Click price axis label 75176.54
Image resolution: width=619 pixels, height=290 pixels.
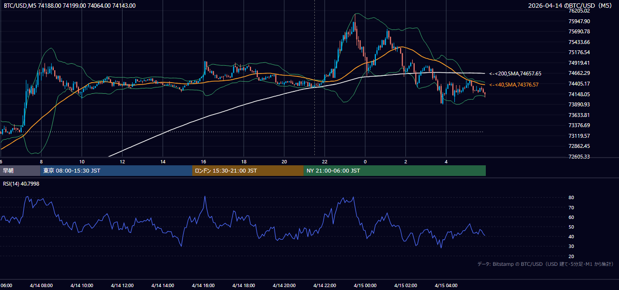579,52
